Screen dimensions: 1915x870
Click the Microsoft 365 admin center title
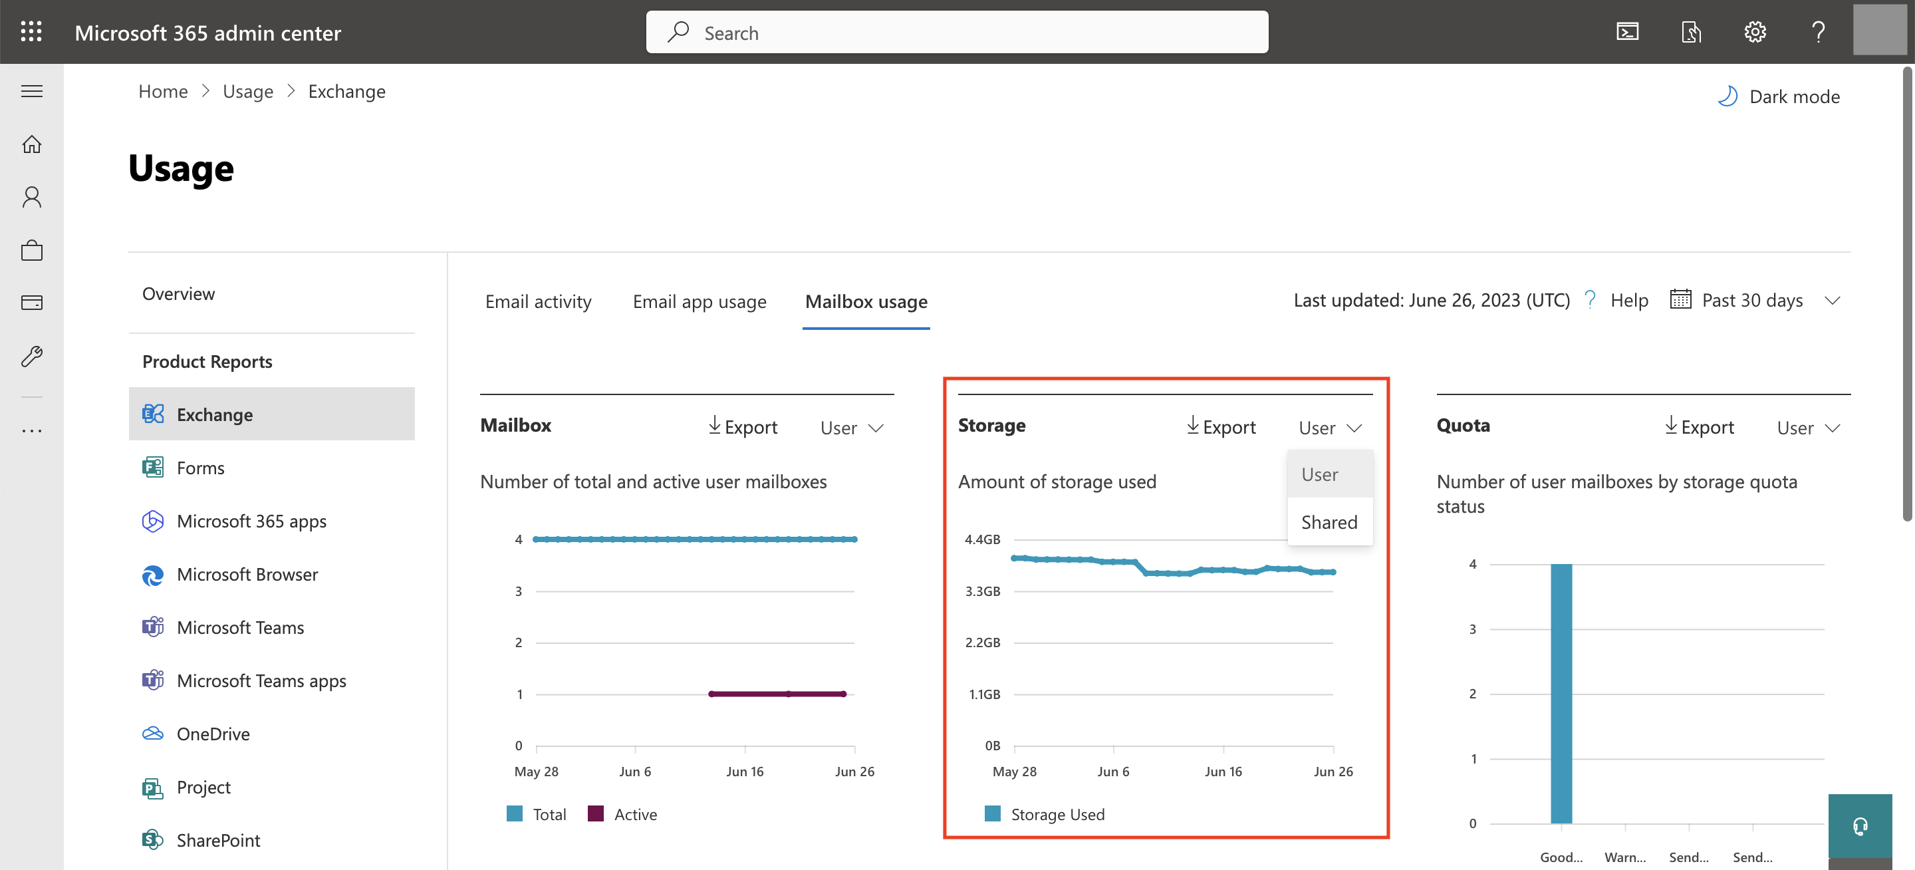click(x=208, y=32)
